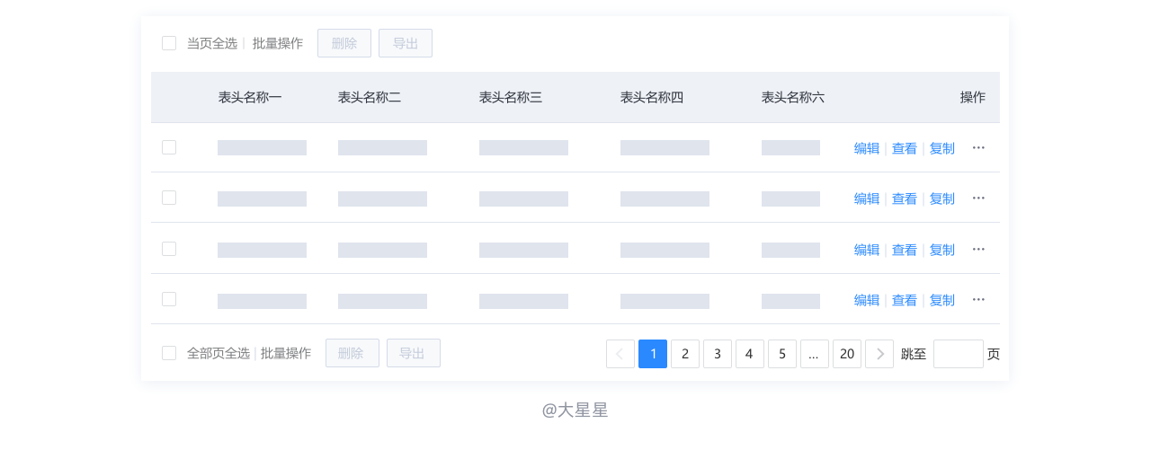Select the first table row checkbox
This screenshot has height=450, width=1151.
(x=169, y=147)
